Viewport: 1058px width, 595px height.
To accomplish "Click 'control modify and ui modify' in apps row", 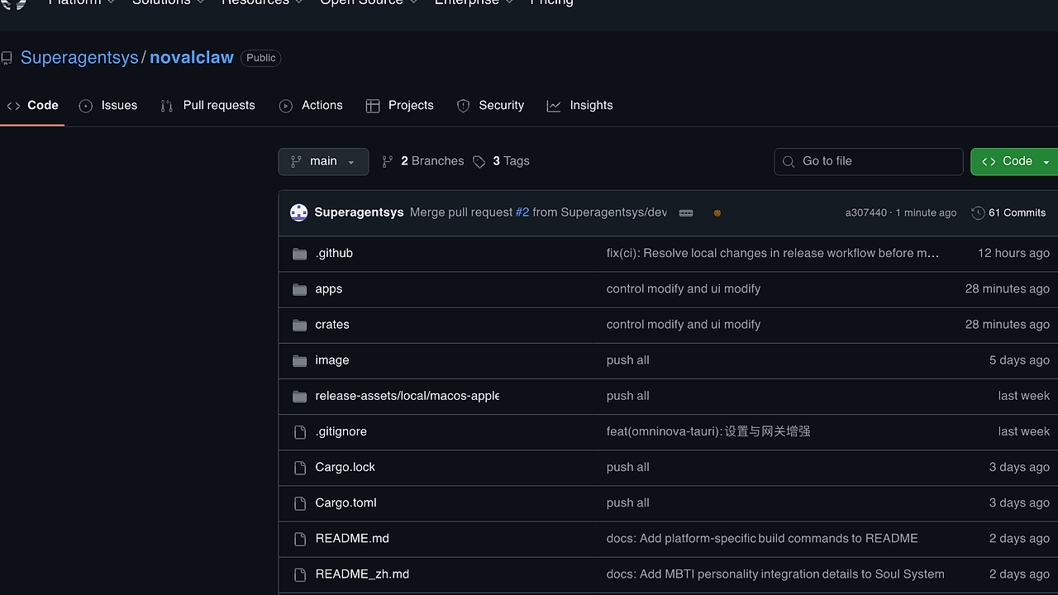I will coord(684,289).
